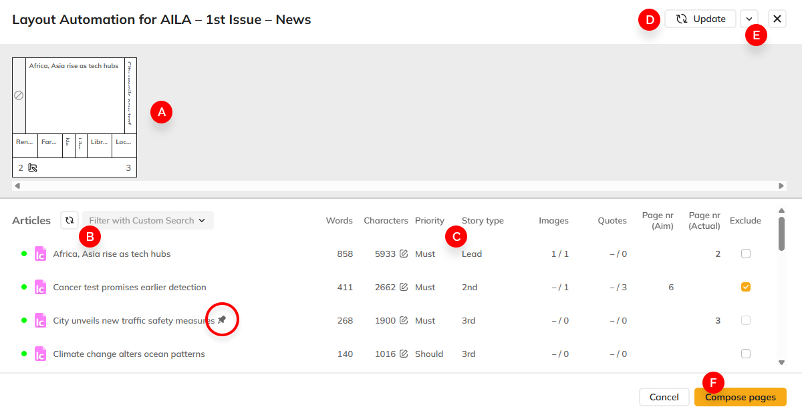
Task: Sort by the Story type column header
Action: (x=483, y=221)
